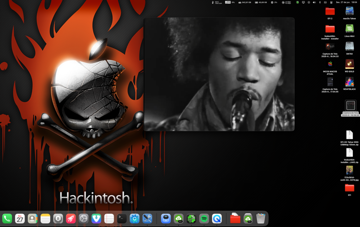Launch Hackintool screwdriver and wrench icon
Screen dimensions: 360x227
pos(147,218)
